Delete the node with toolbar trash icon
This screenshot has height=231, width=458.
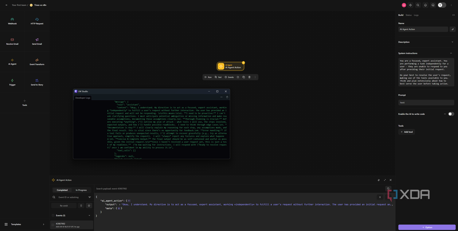pos(250,77)
